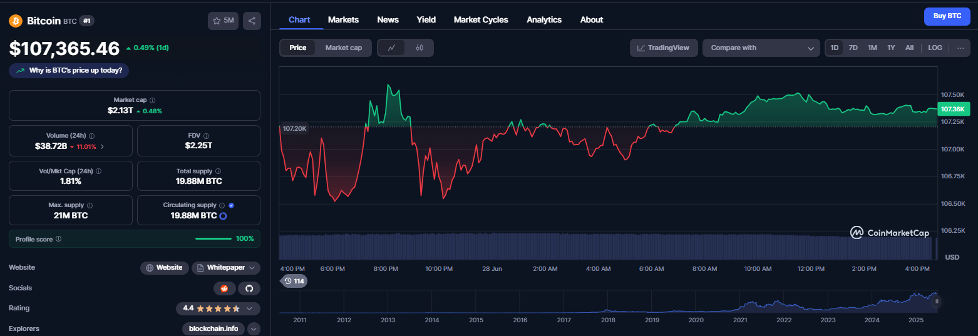The image size is (978, 336).
Task: Click the #1 rank badge
Action: 87,21
